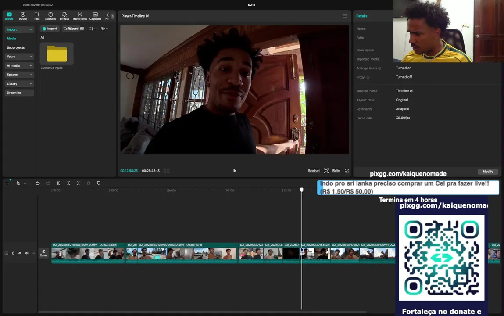Select clip DJI_20260130120920_0012_D.MP4

[187, 253]
